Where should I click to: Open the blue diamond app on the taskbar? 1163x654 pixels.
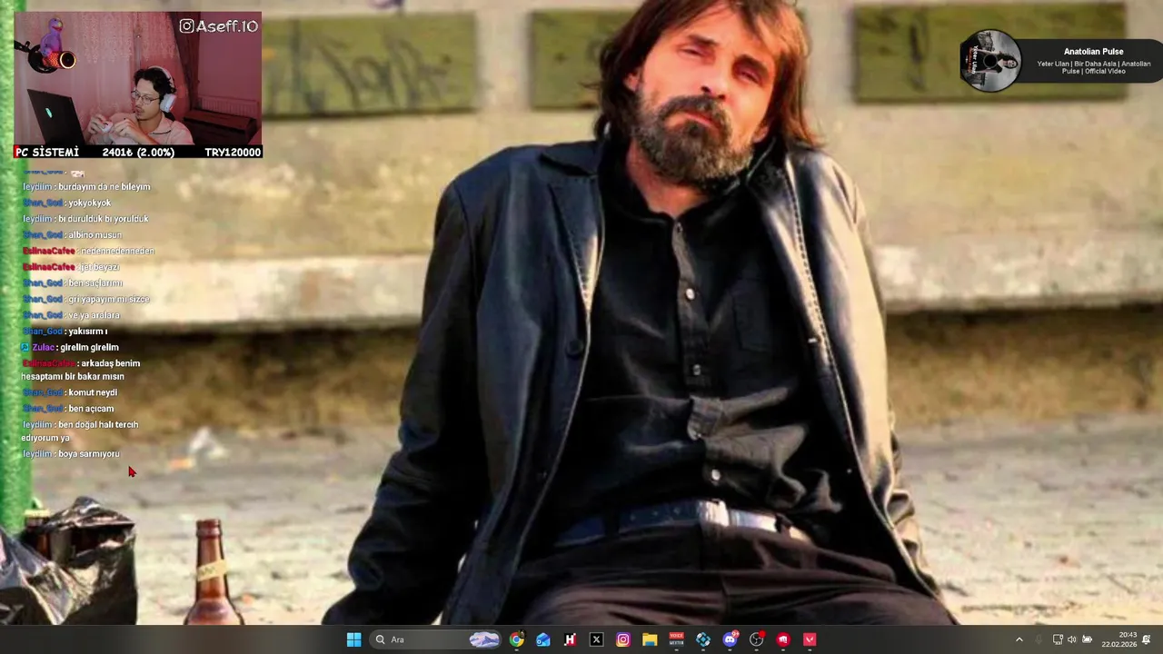pyautogui.click(x=703, y=639)
